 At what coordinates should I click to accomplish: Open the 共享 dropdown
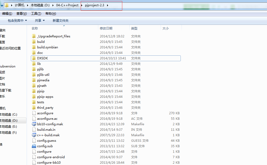(40, 20)
